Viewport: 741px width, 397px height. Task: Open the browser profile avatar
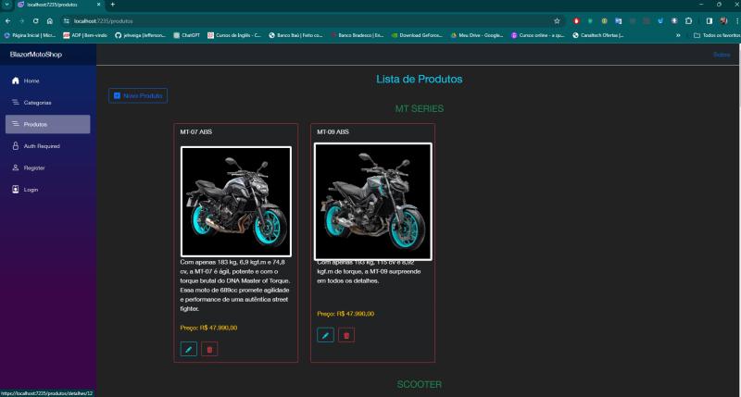pos(723,20)
